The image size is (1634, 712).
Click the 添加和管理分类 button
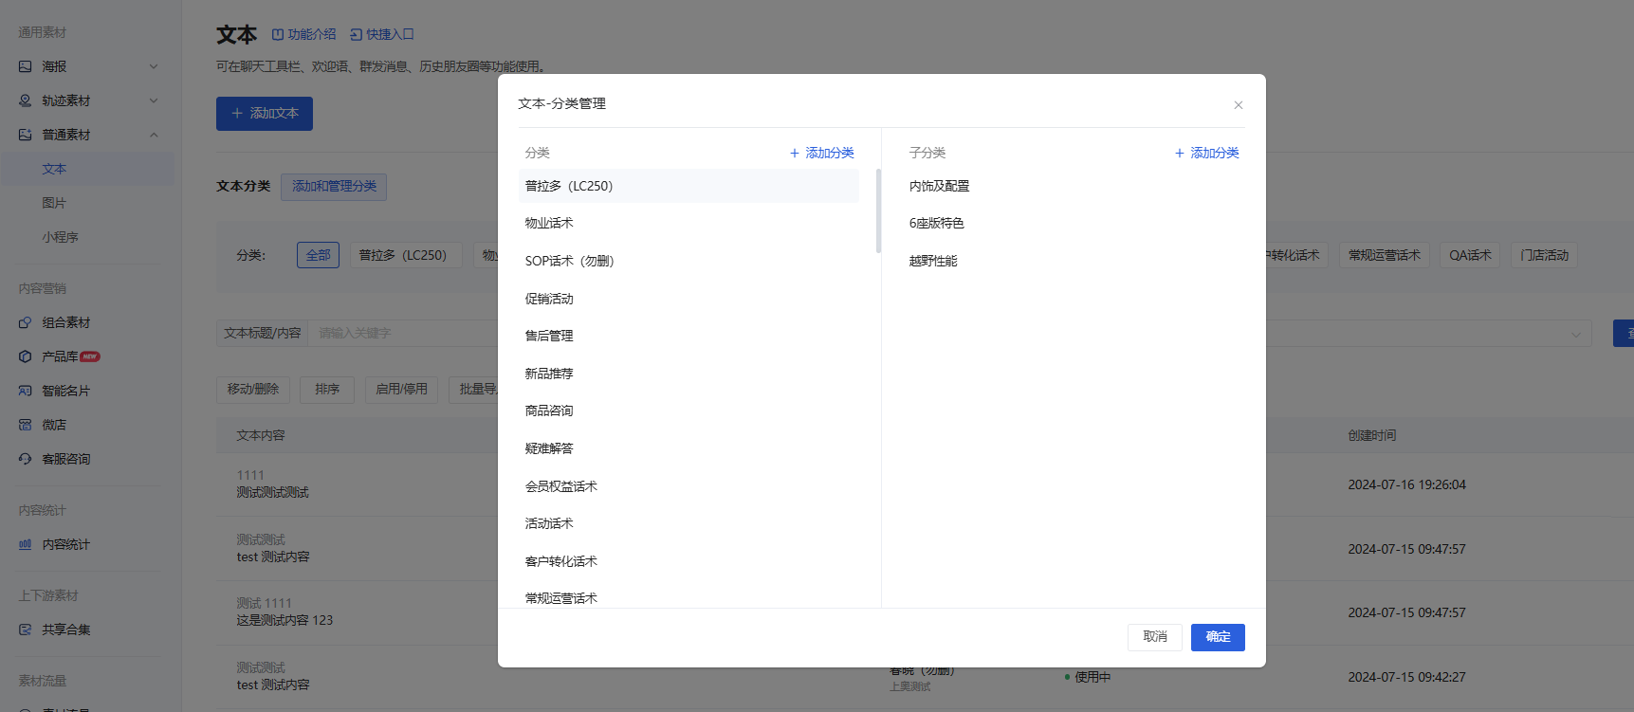tap(334, 187)
